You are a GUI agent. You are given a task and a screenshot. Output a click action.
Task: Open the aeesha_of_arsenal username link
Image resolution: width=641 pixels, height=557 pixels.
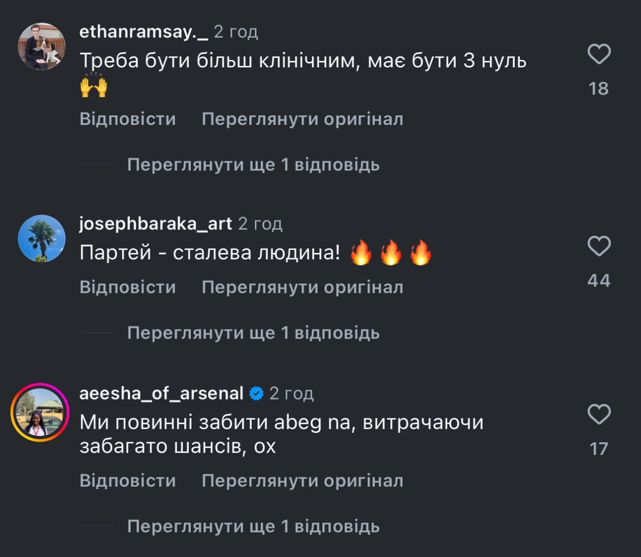[x=161, y=394]
